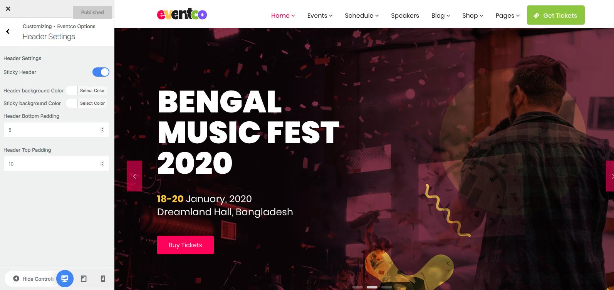Click Hide Controls collapse icon
This screenshot has height=290, width=614.
tap(16, 278)
